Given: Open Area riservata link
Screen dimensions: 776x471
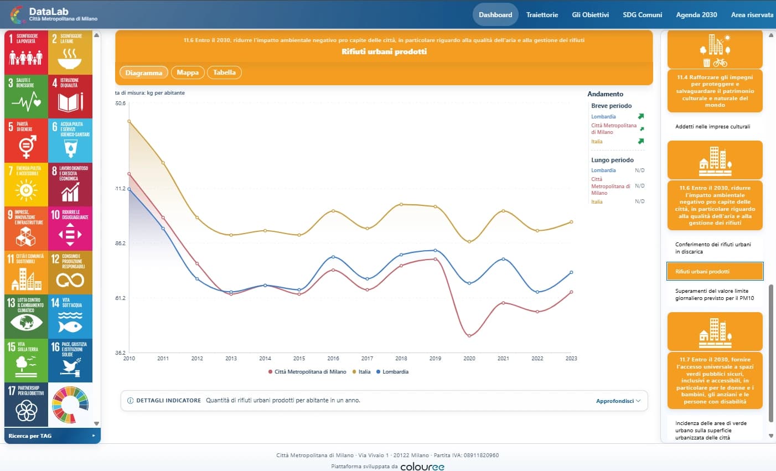Looking at the screenshot, I should (752, 15).
